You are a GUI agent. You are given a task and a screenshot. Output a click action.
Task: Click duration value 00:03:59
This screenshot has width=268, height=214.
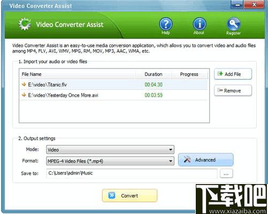154,95
